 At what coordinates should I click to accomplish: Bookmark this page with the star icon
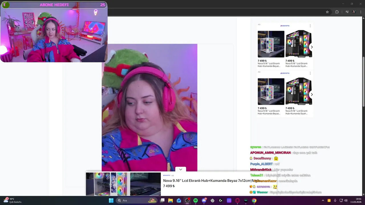pos(327,12)
